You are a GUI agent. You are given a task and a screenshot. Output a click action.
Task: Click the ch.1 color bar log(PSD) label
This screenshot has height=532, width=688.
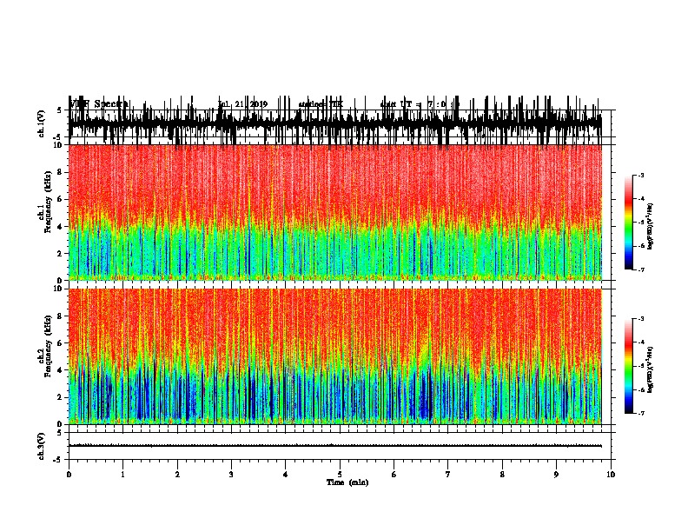coord(651,226)
